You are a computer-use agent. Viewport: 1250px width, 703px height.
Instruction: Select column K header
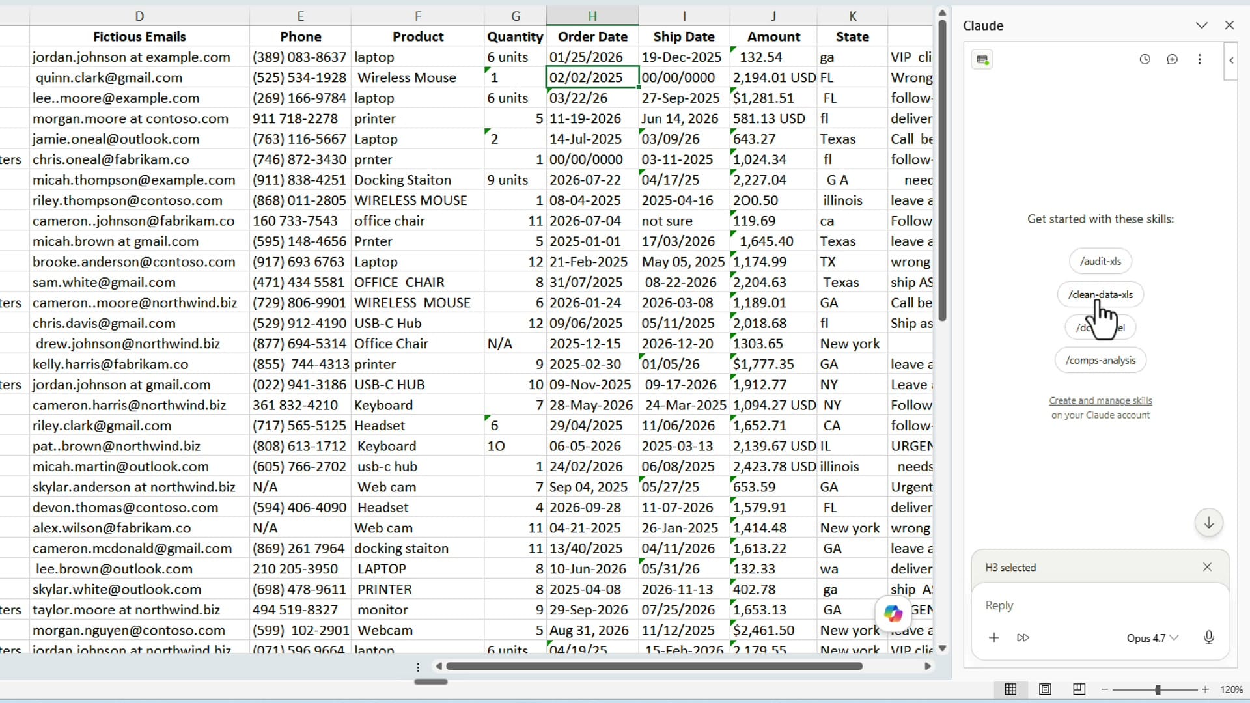click(852, 16)
